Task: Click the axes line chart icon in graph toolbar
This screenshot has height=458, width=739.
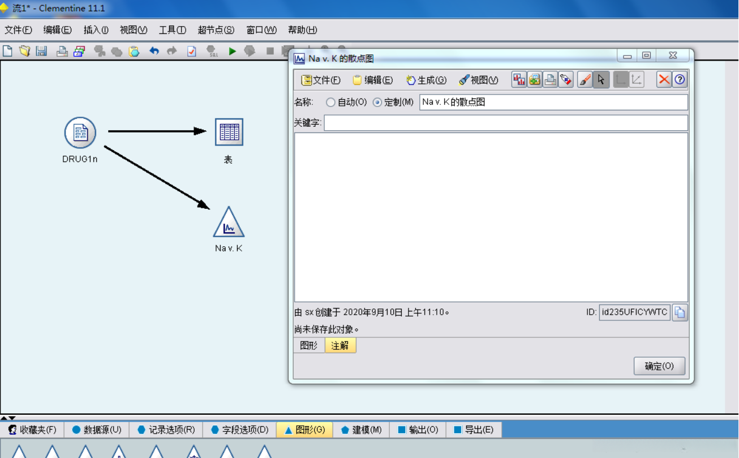Action: tap(637, 79)
